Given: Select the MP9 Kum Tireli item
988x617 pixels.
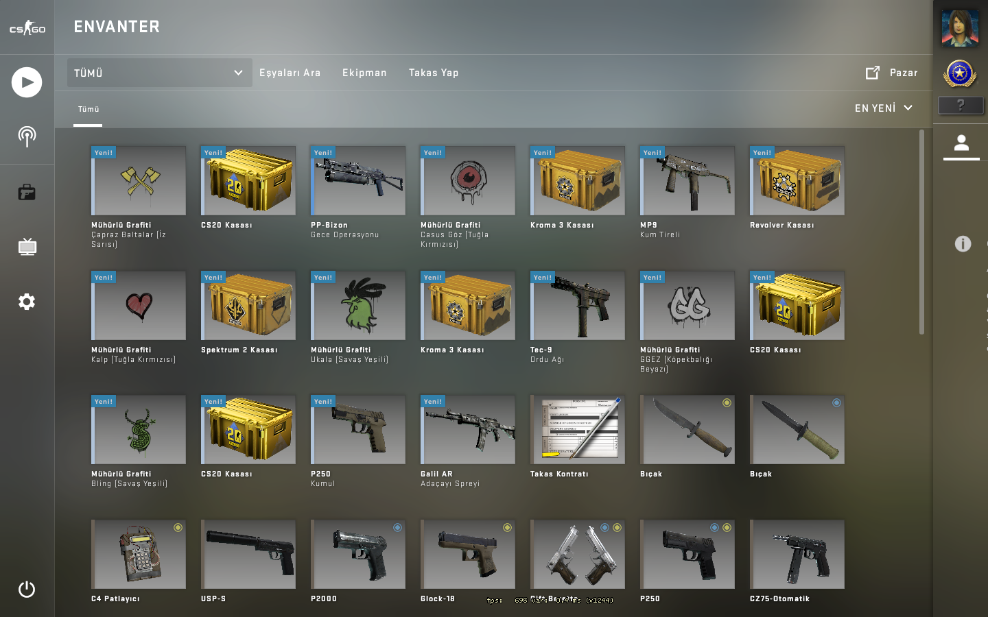Looking at the screenshot, I should pos(687,180).
